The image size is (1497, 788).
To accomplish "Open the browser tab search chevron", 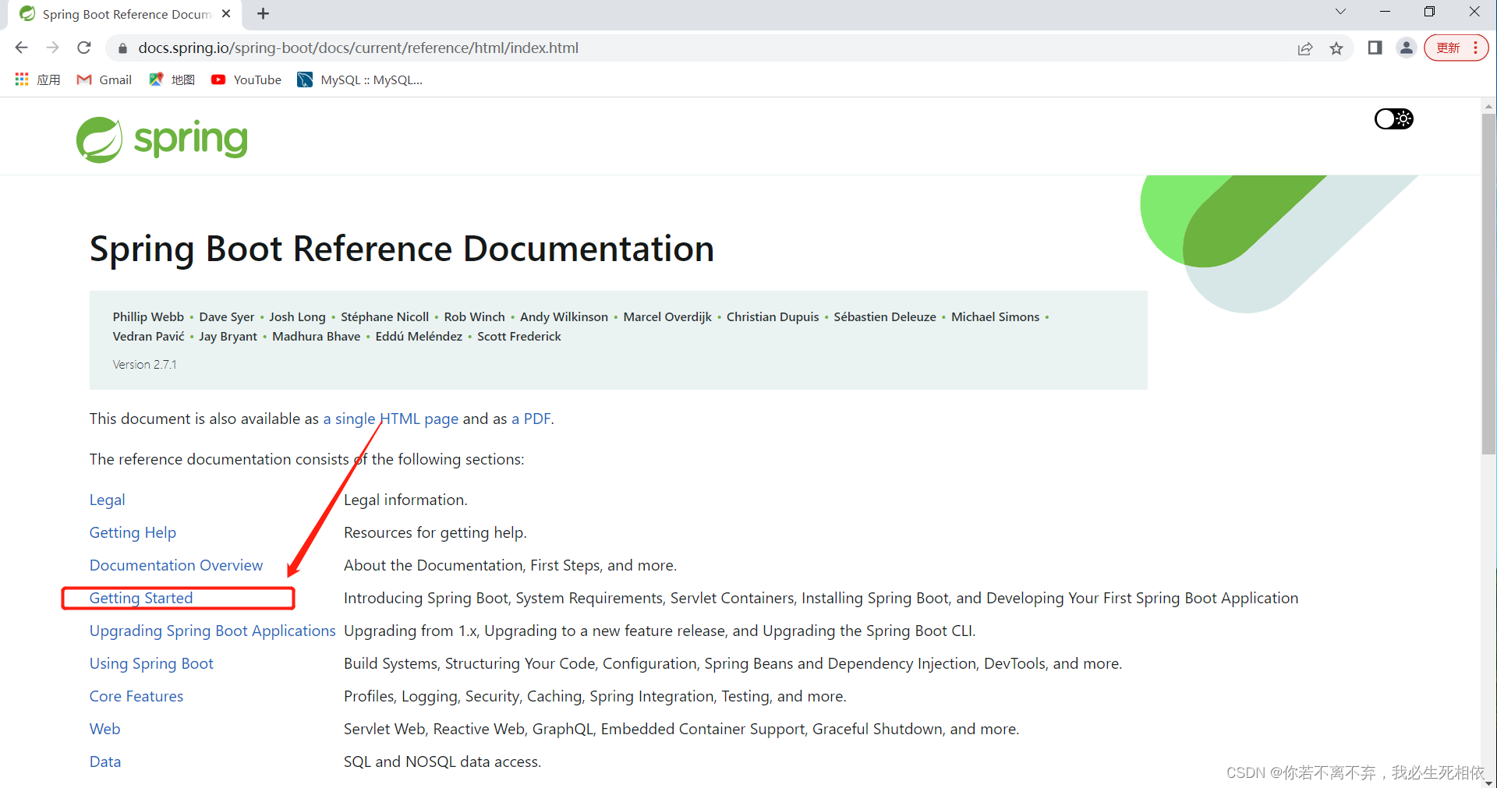I will click(x=1340, y=12).
